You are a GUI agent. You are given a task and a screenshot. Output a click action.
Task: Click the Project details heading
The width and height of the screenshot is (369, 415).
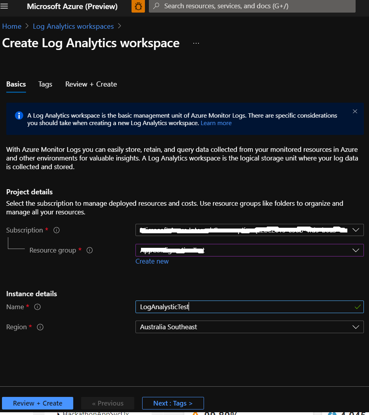click(30, 192)
